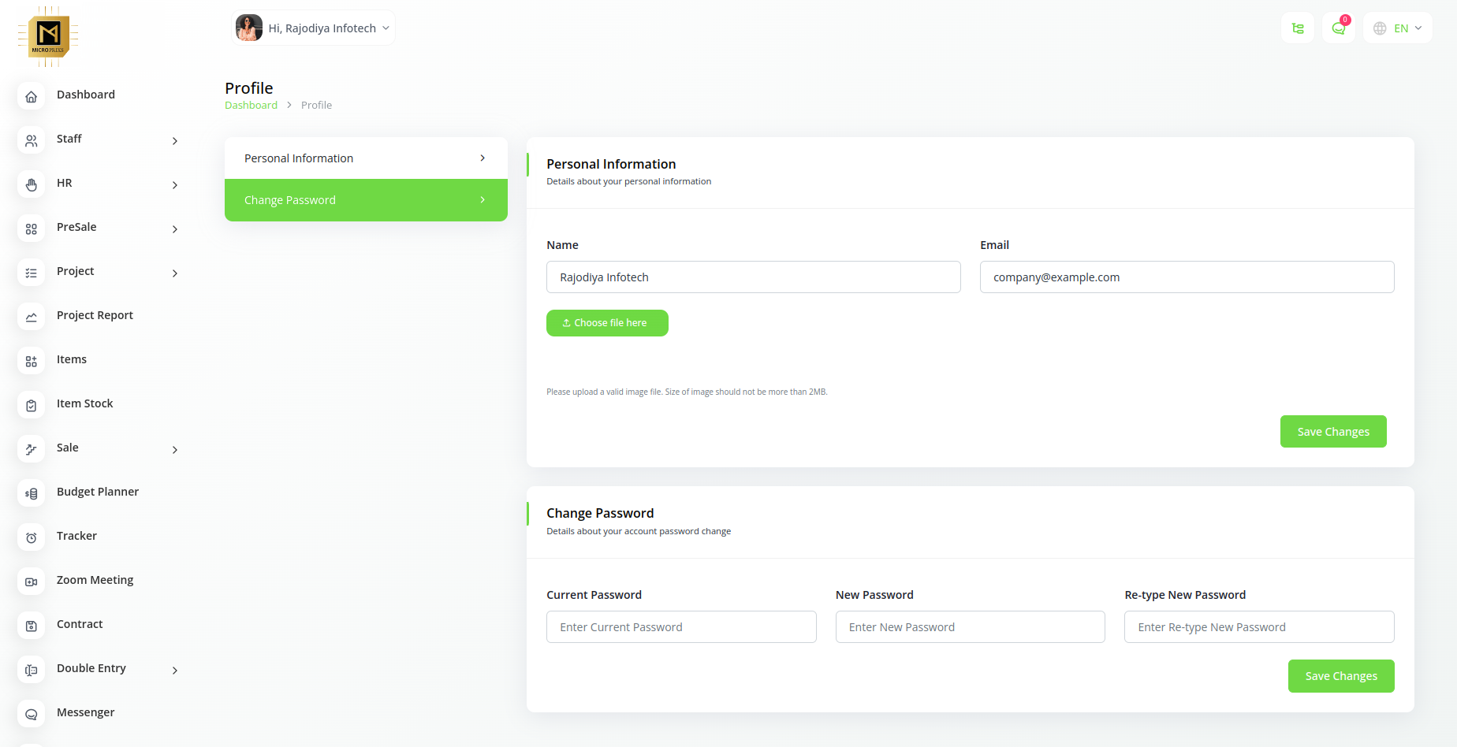
Task: Expand the Staff sidebar submenu
Action: click(x=174, y=141)
